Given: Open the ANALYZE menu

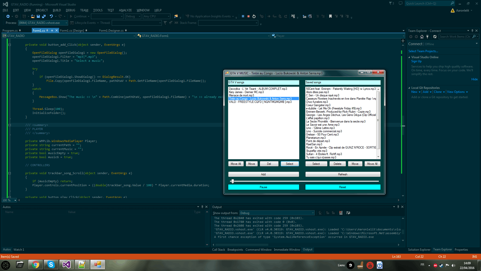Looking at the screenshot, I should 125,10.
